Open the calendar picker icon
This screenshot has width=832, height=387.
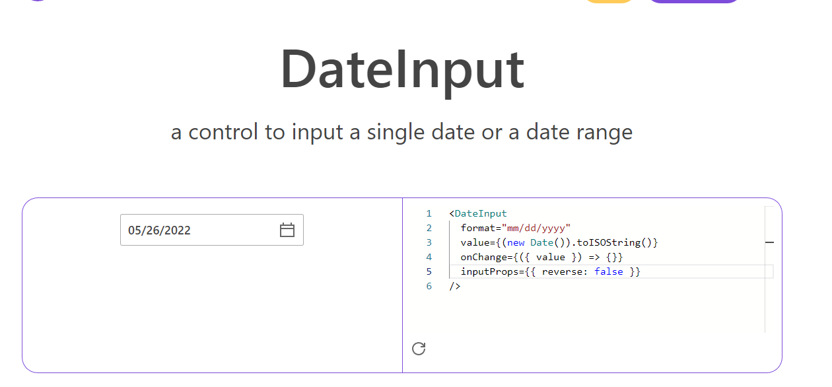pos(287,230)
